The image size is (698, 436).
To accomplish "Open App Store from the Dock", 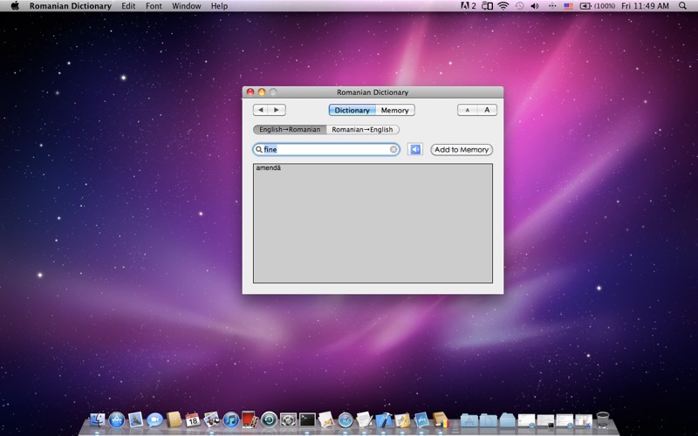I will 117,419.
